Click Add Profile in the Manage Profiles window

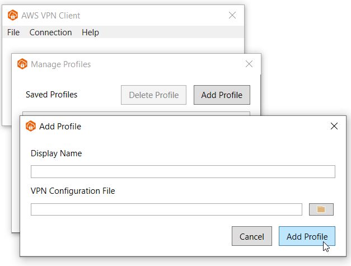(222, 95)
